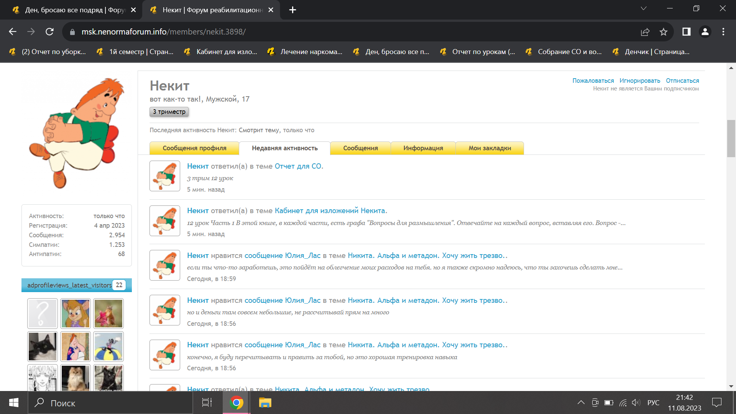Viewport: 736px width, 414px height.
Task: Open the question-mark default visitor avatar
Action: [43, 314]
